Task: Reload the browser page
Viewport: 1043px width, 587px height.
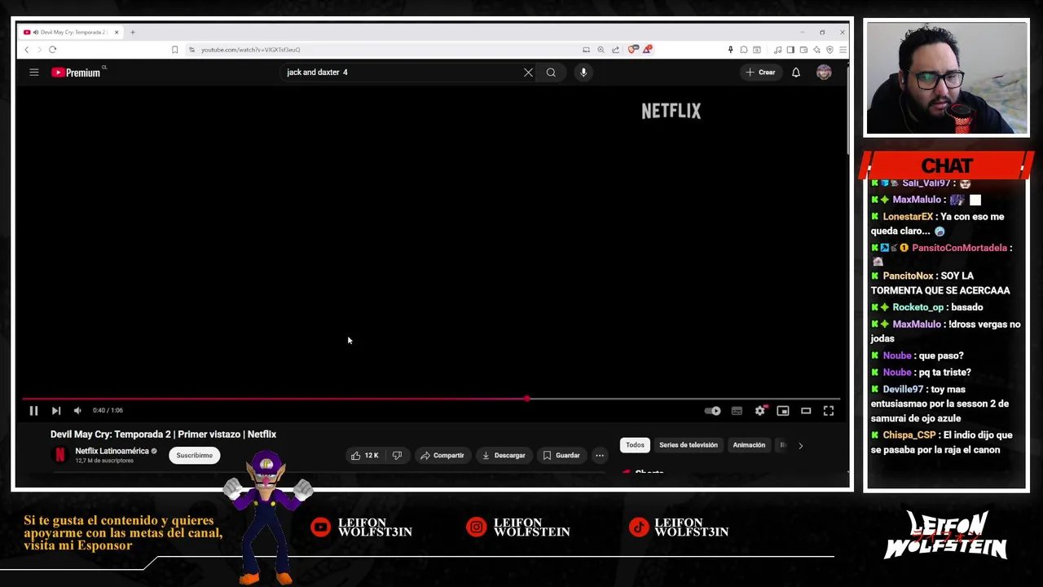Action: pos(52,50)
